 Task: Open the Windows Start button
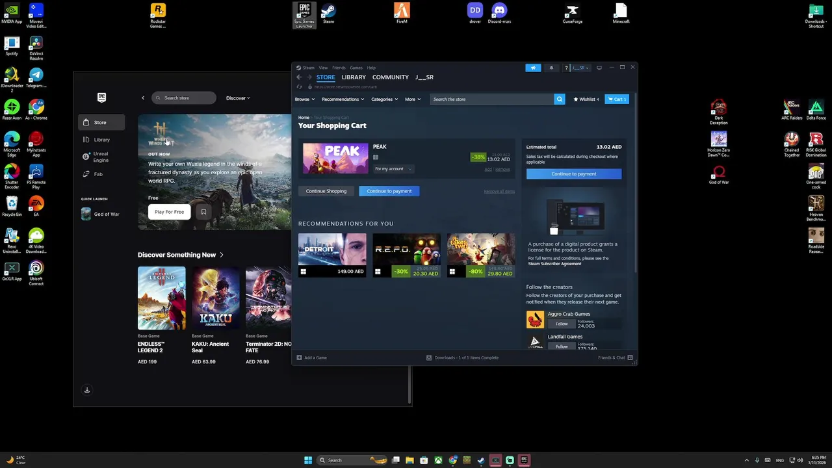pos(308,460)
